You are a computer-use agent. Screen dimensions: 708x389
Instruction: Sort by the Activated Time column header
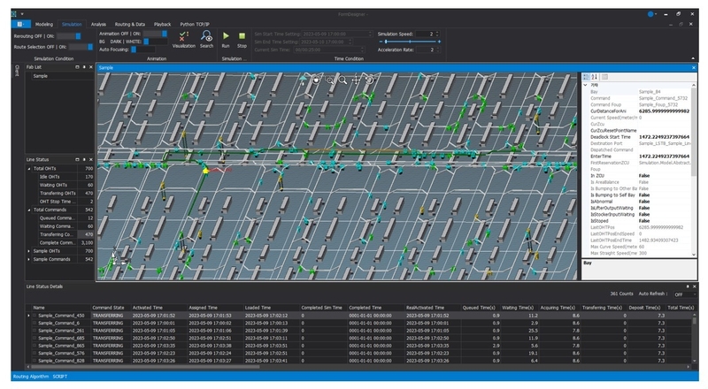click(158, 308)
